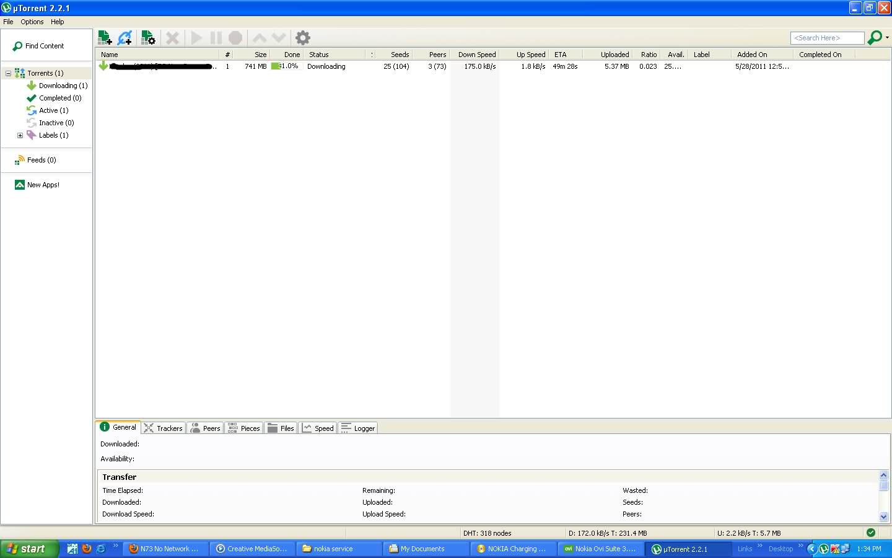Start the torrent with the play icon
The image size is (892, 558).
point(196,38)
